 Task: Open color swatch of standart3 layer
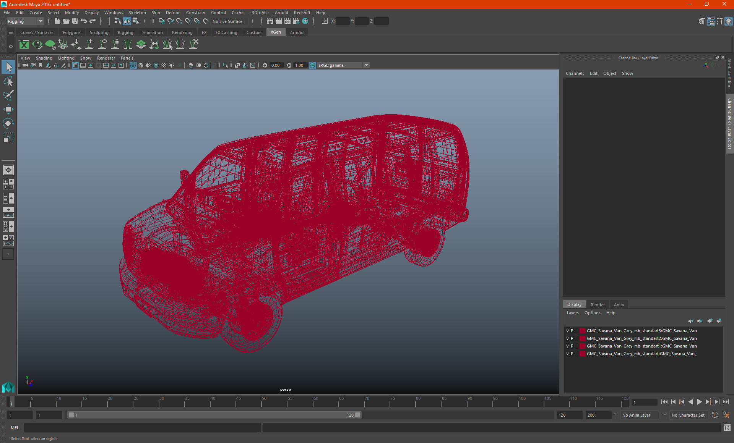(582, 331)
